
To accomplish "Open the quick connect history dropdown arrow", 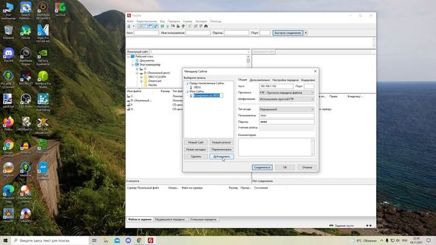I will 306,33.
